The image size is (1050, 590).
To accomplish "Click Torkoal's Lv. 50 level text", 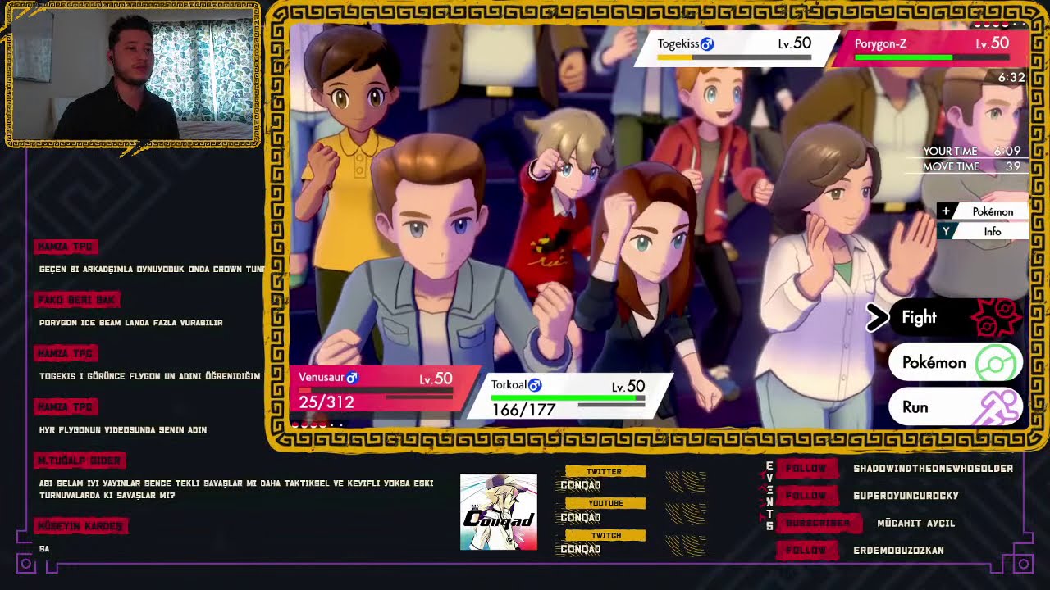I will (x=628, y=386).
